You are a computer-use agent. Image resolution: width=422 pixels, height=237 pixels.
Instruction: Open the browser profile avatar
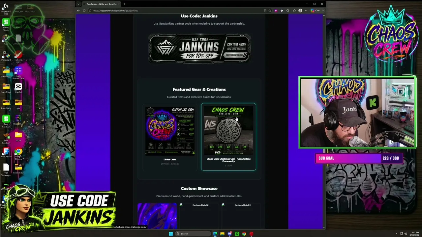tap(300, 11)
